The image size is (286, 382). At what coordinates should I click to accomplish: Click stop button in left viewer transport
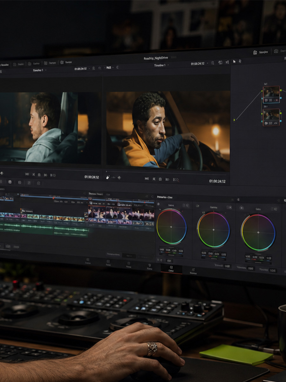pyautogui.click(x=39, y=175)
